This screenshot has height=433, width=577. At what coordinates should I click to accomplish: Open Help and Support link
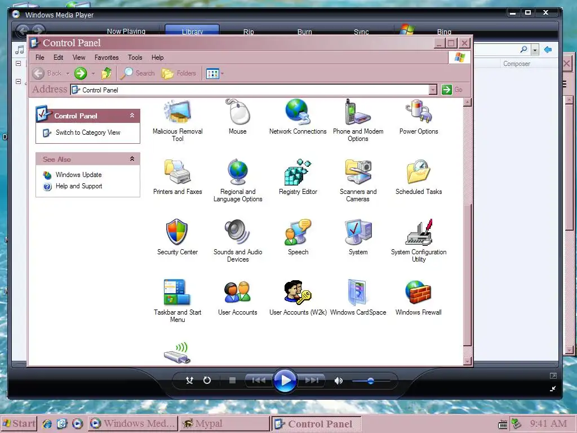click(79, 186)
